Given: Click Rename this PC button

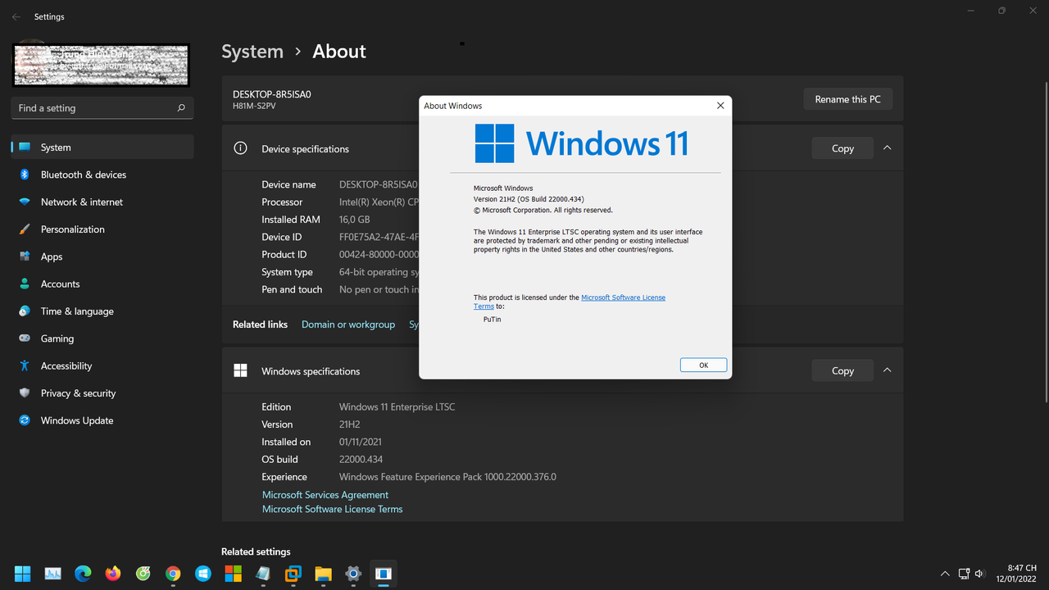Looking at the screenshot, I should [847, 99].
